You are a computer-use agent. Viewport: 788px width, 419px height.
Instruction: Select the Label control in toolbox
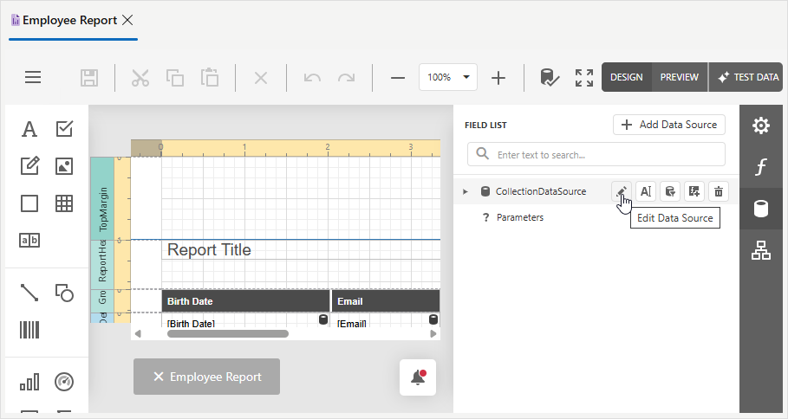pos(29,129)
